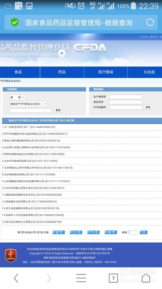Open the 化妆品 navigation tab
Screen dimensions: 162x289
(x=149, y=72)
